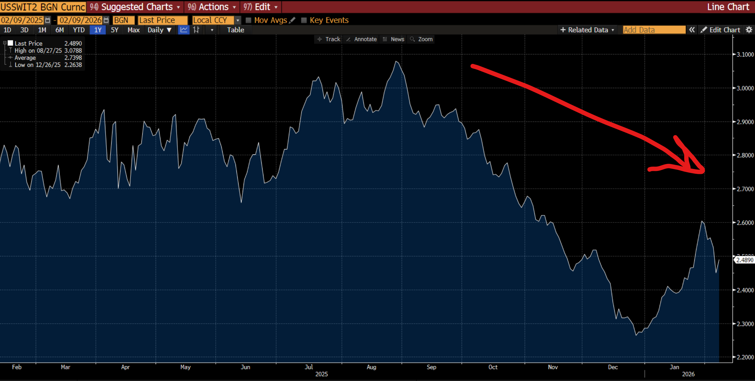Screen dimensions: 755x381
Task: Switch to the Table view
Action: pos(235,30)
